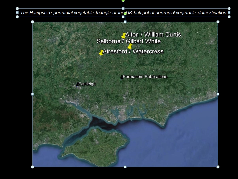Click the 'Alresford / Watercress' map label
Image resolution: width=238 pixels, height=179 pixels.
point(133,52)
